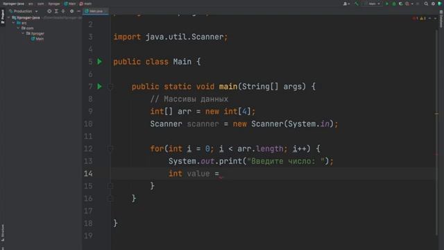
Task: Collapse the itproger-java root node
Action: (8, 17)
